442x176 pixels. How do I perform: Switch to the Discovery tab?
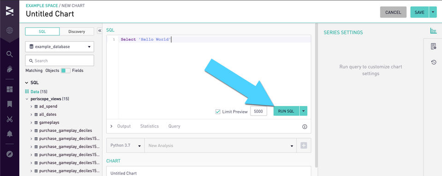[x=77, y=31]
